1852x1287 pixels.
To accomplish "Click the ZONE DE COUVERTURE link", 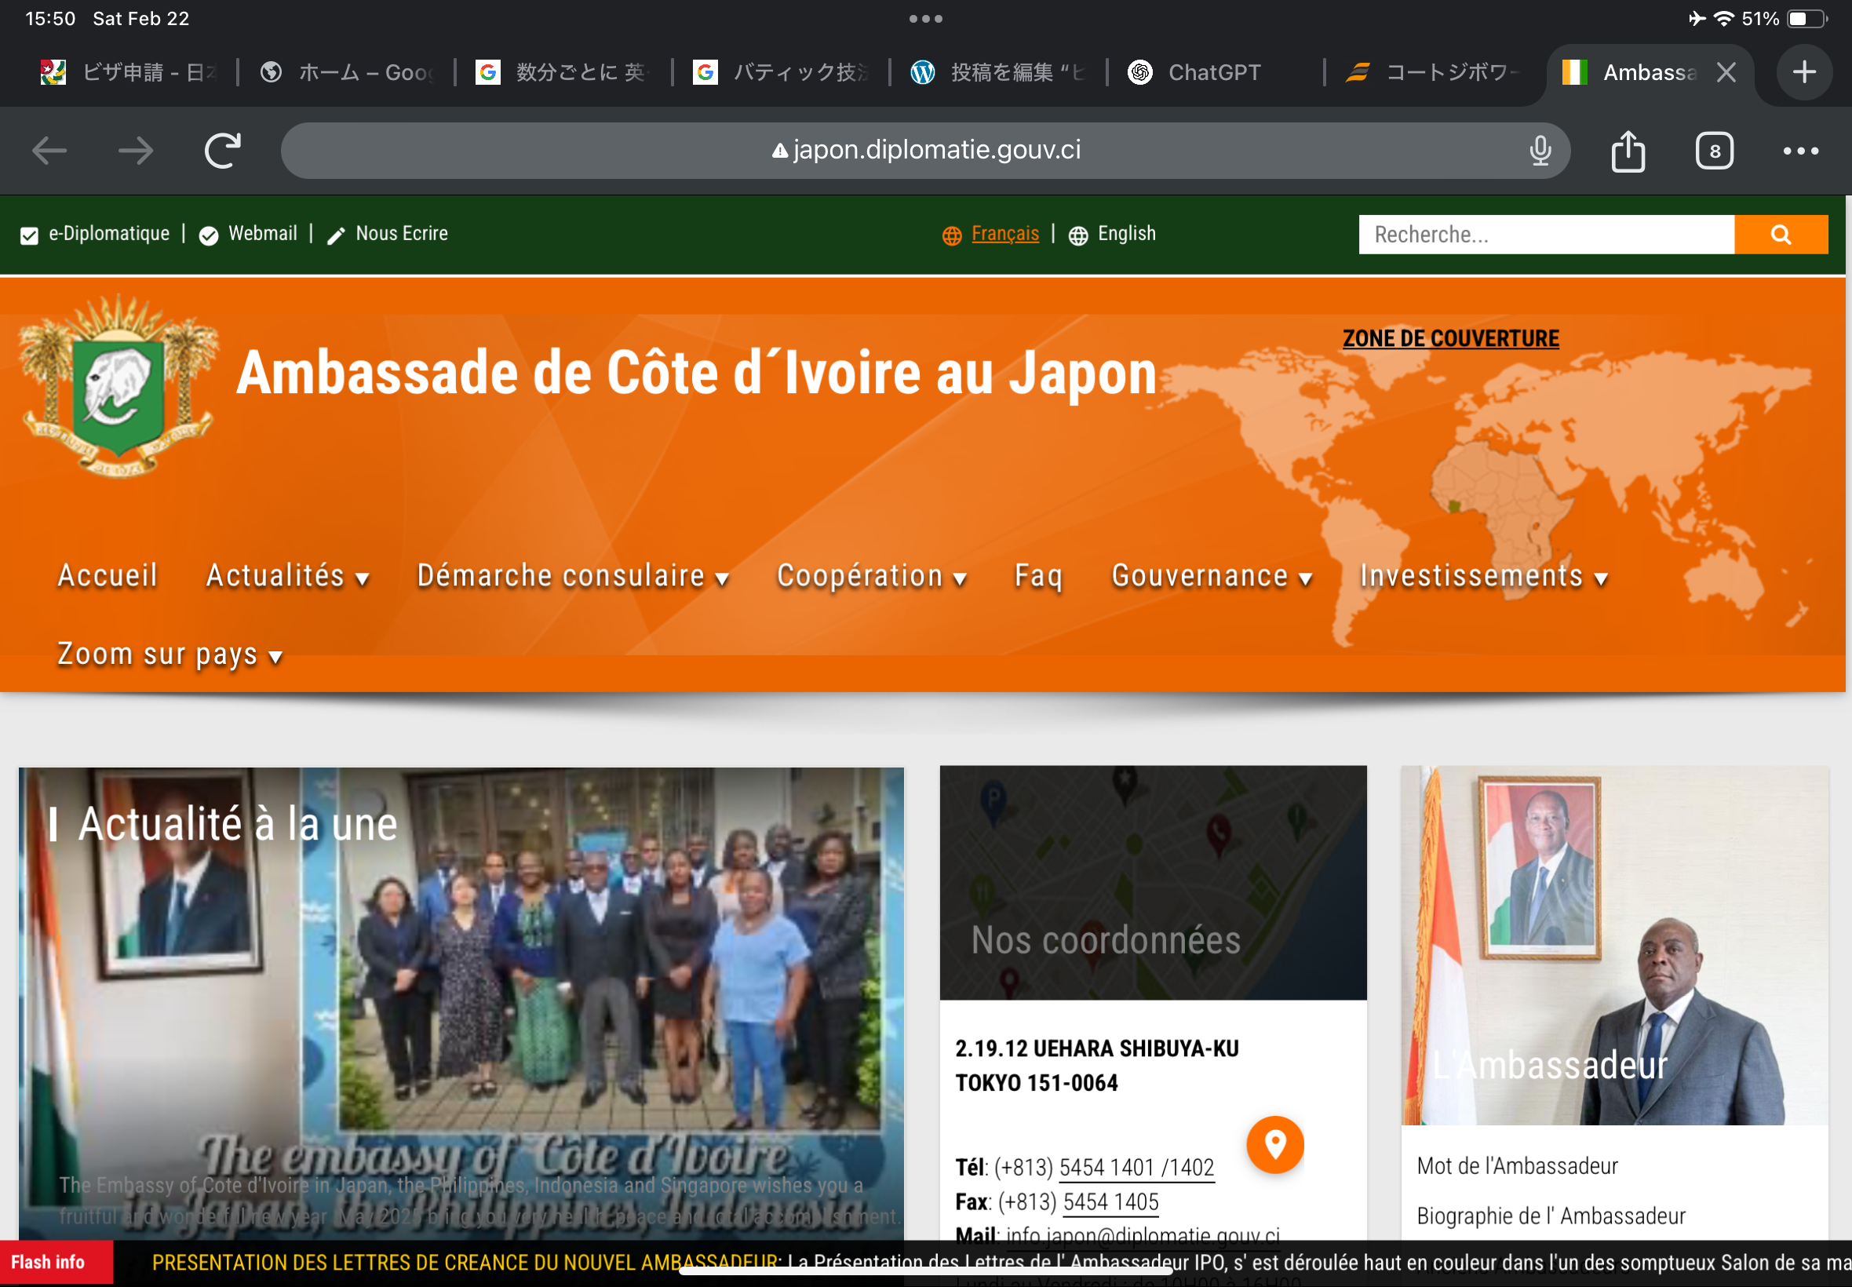I will click(x=1449, y=339).
